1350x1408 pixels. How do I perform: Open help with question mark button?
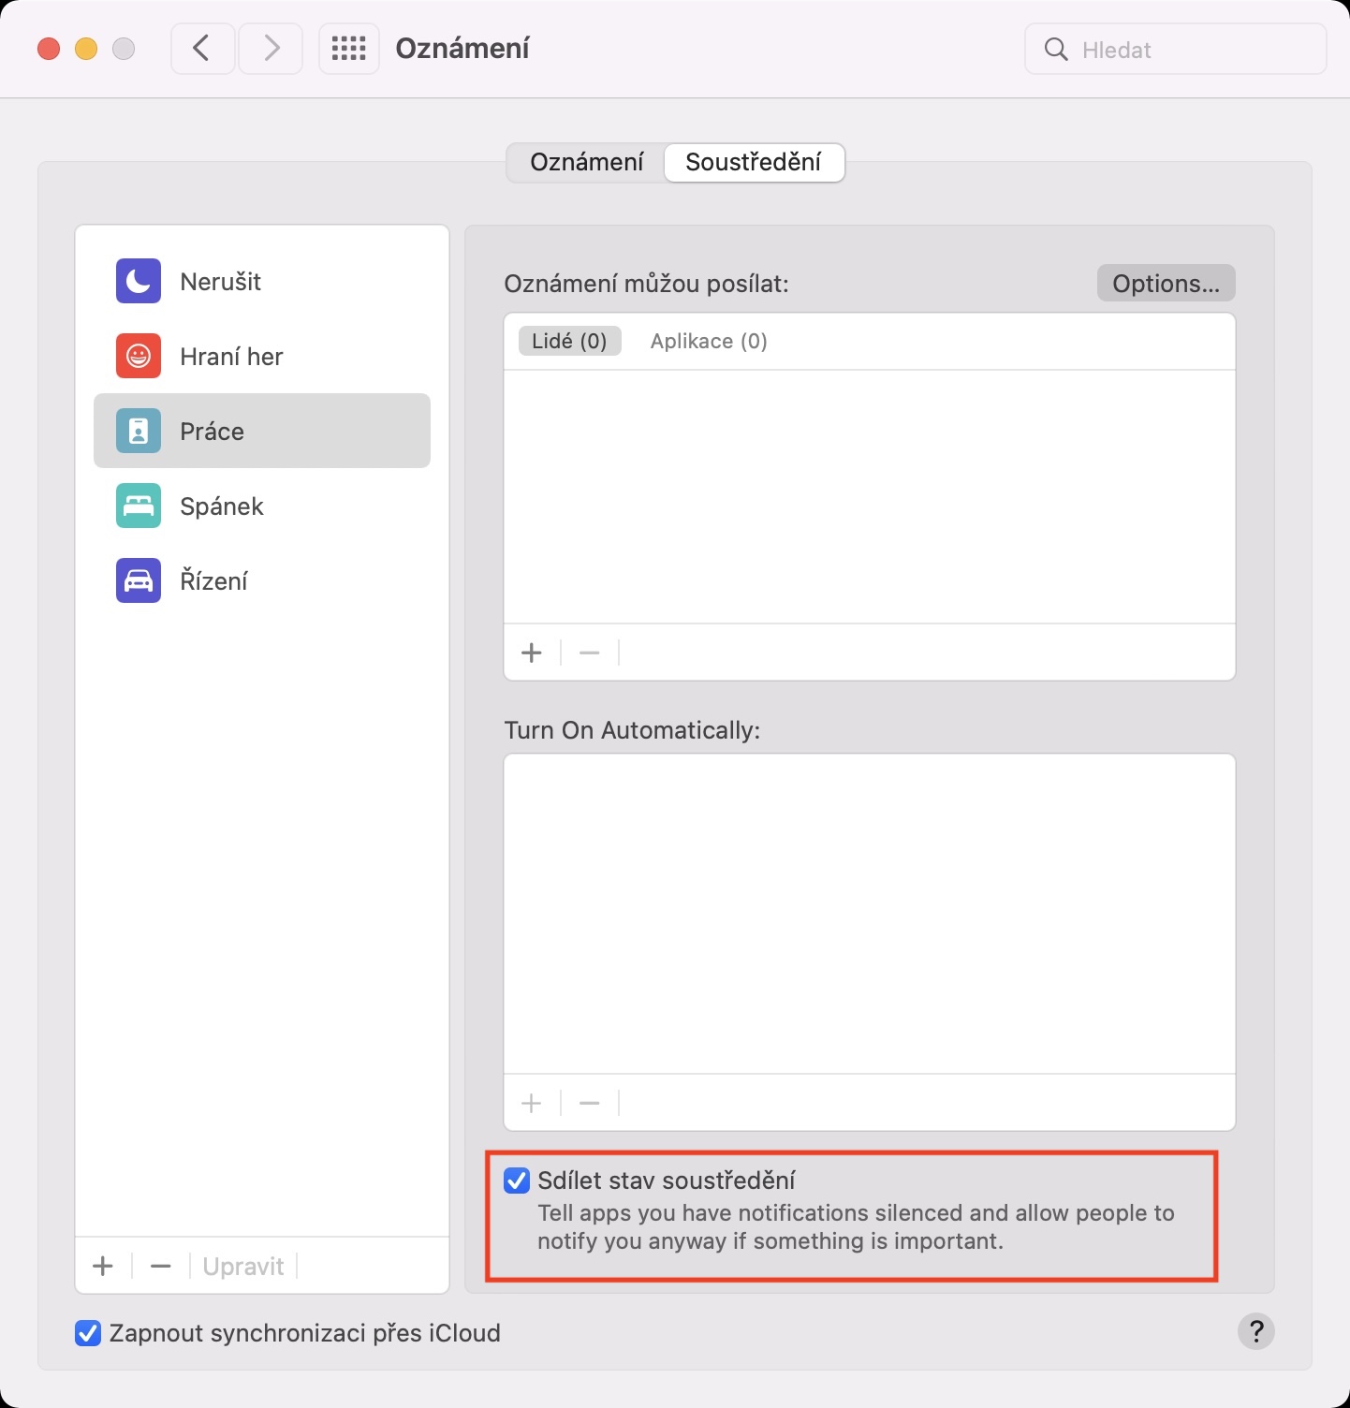tap(1256, 1330)
